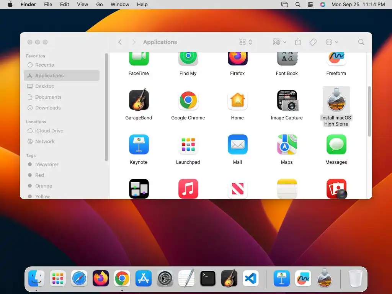Screen dimensions: 392x294
Task: Open the FaceTime app icon
Action: coord(139,59)
